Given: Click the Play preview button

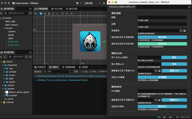Looking at the screenshot, I should click(x=104, y=3).
